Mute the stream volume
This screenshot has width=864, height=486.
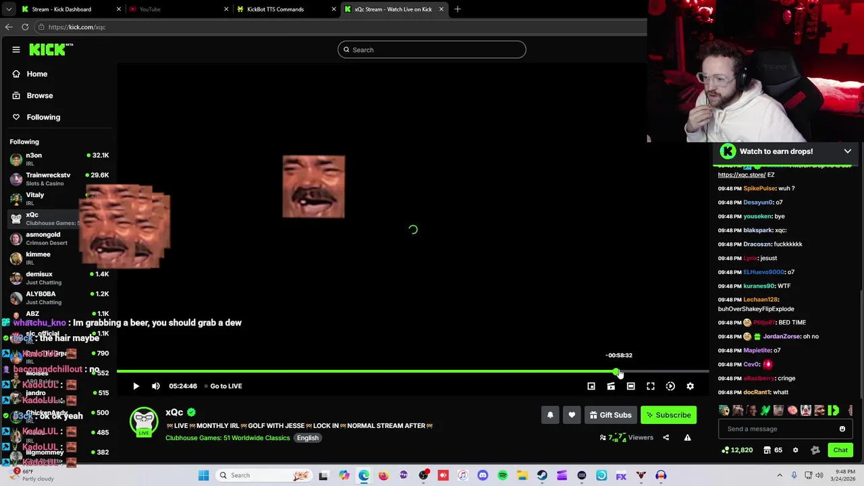[x=156, y=386]
